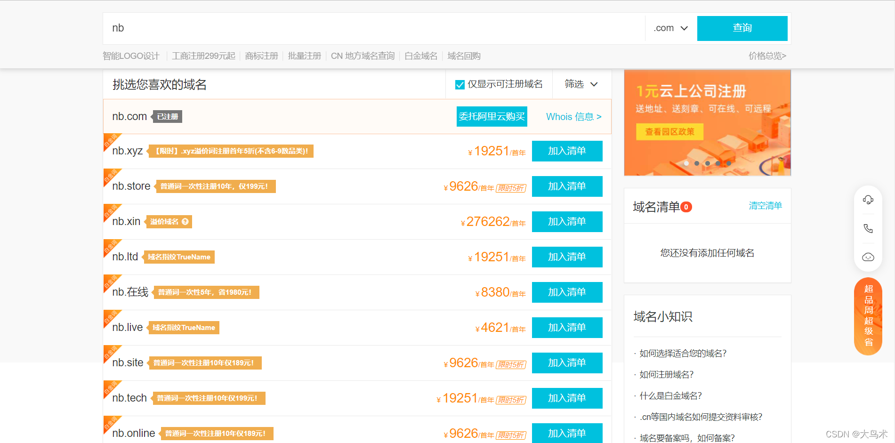The image size is (895, 443).
Task: Click the orange 超品周超级省 floating badge
Action: click(x=868, y=316)
